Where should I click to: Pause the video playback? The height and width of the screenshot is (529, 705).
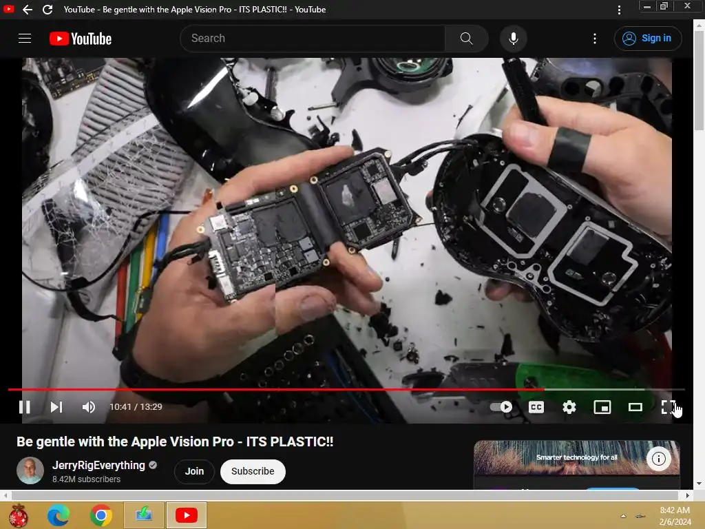point(25,407)
